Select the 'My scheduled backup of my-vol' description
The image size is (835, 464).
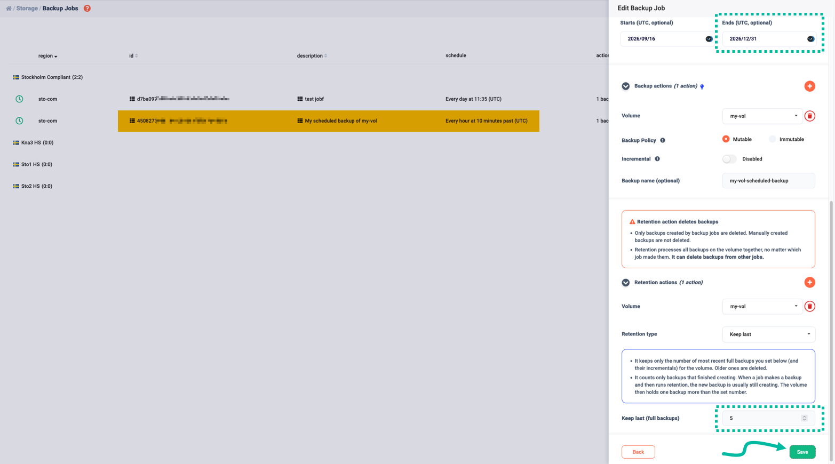click(341, 121)
